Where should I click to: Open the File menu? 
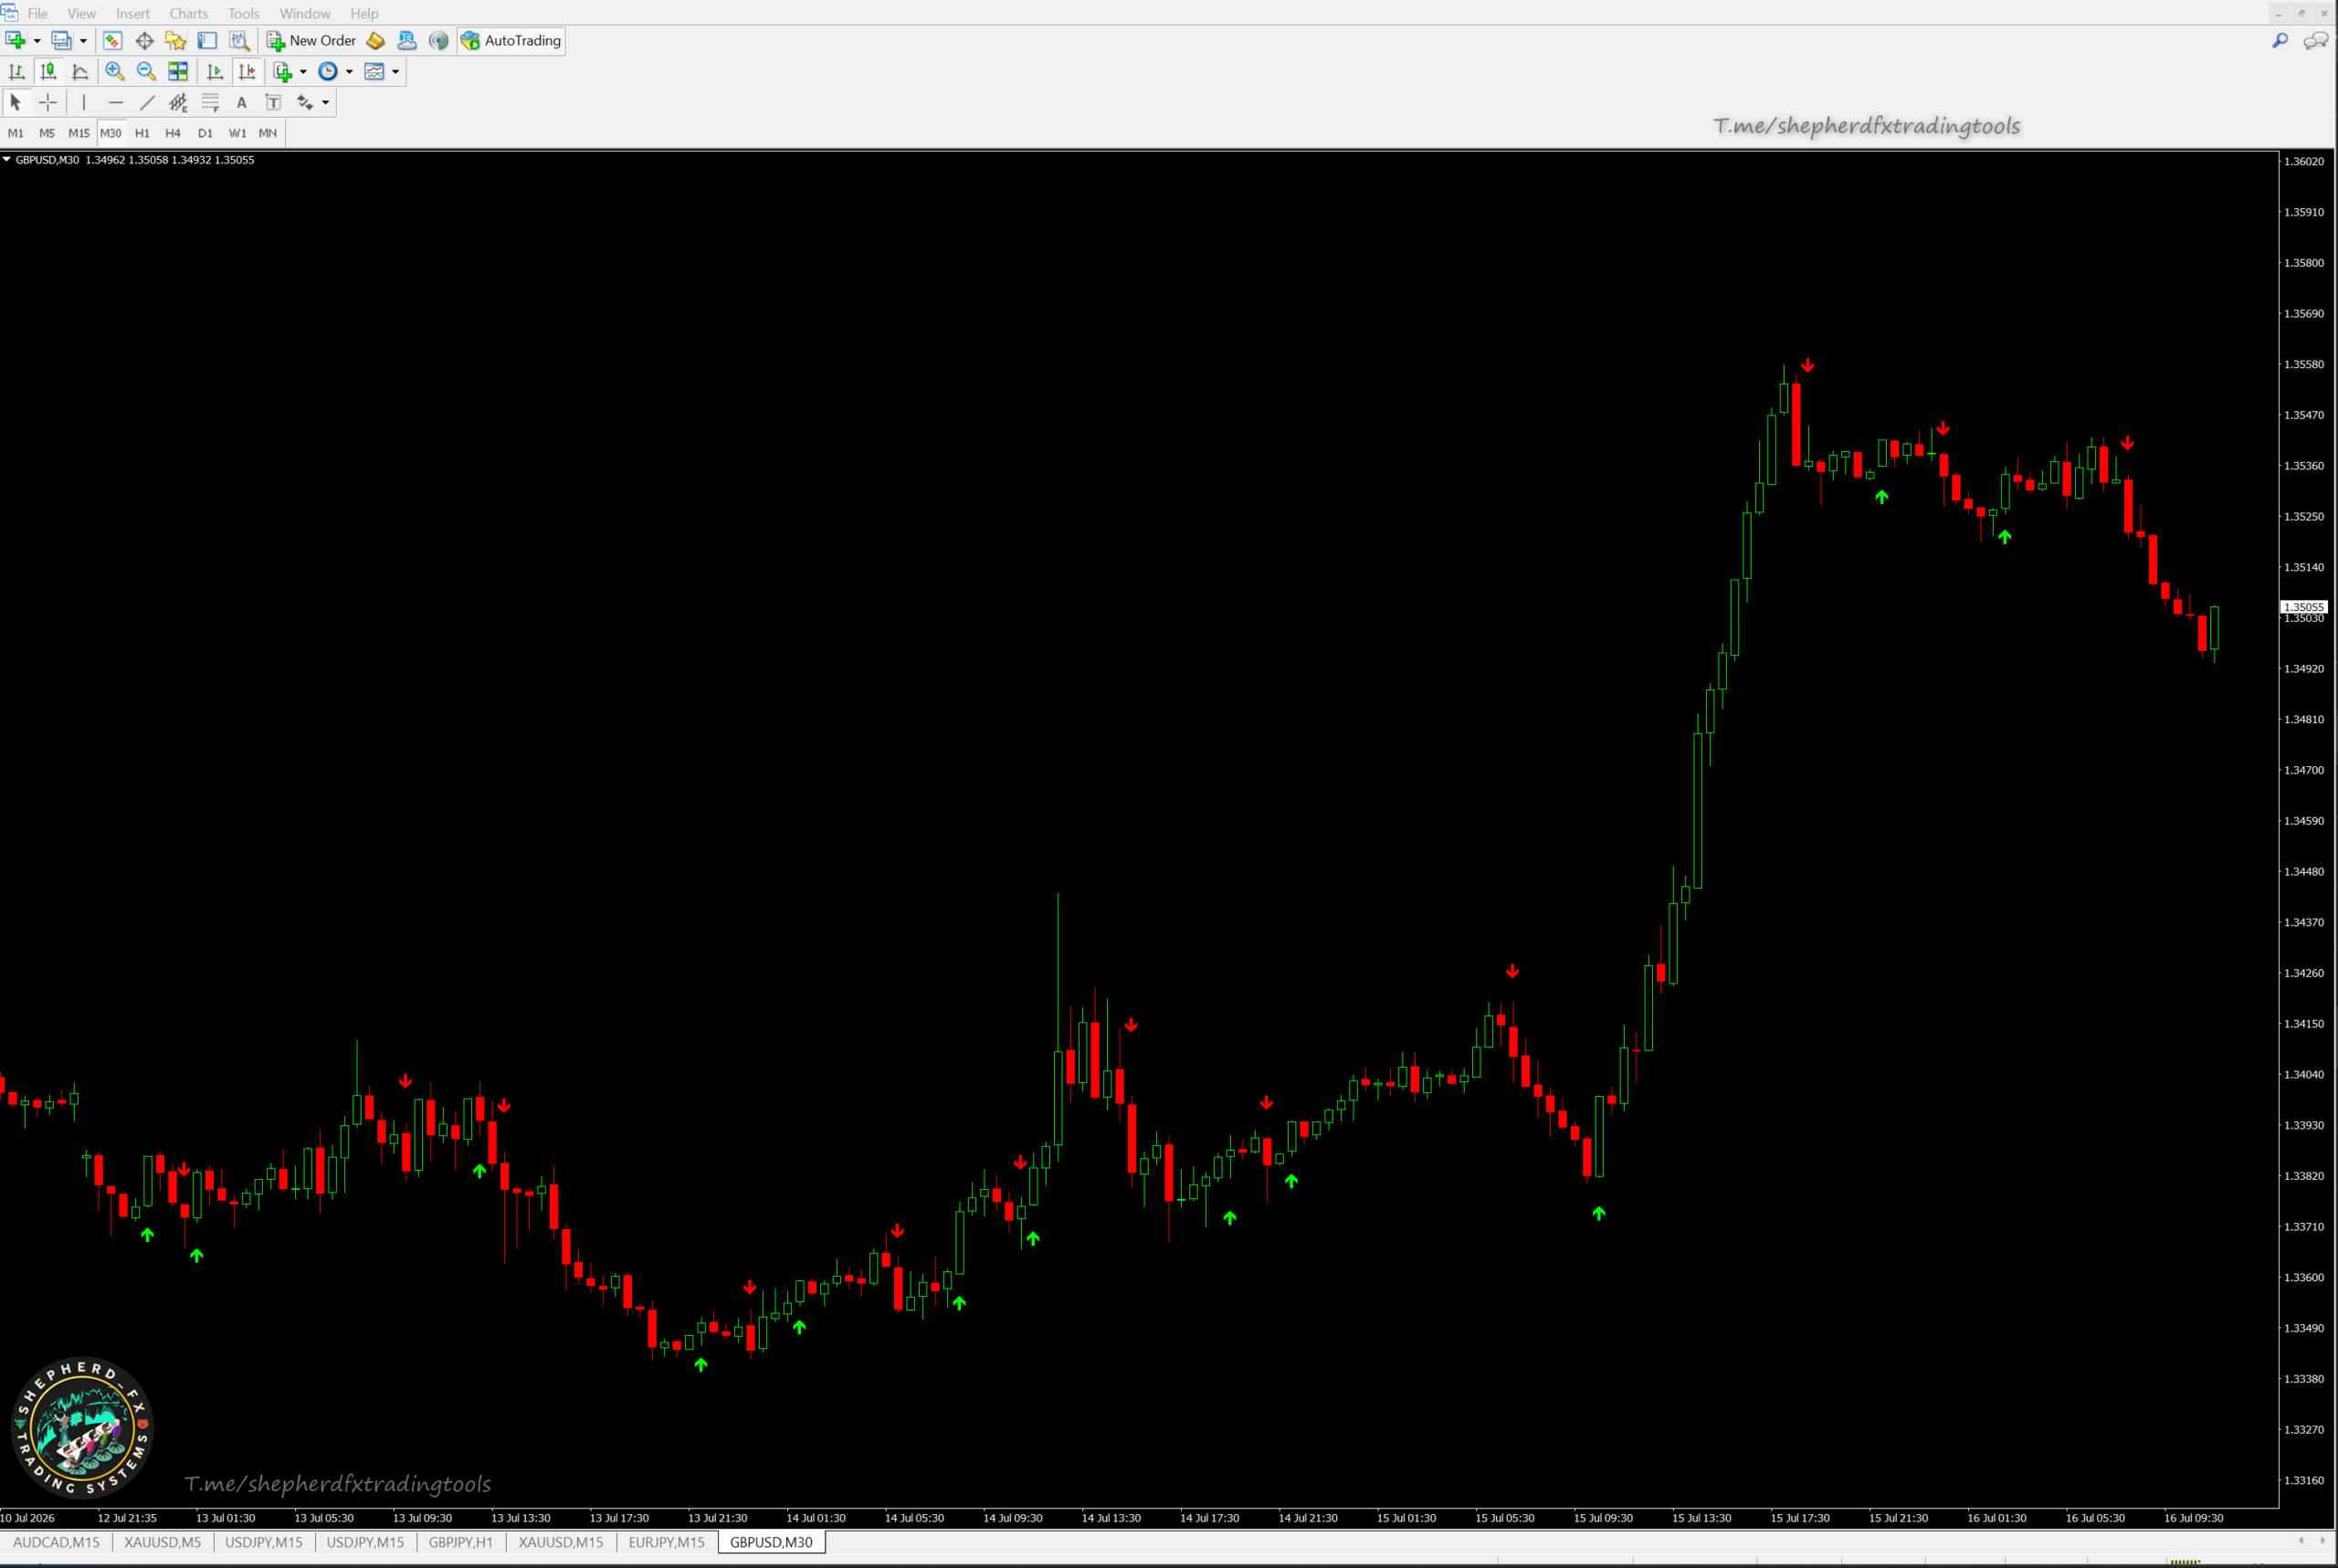pyautogui.click(x=38, y=13)
